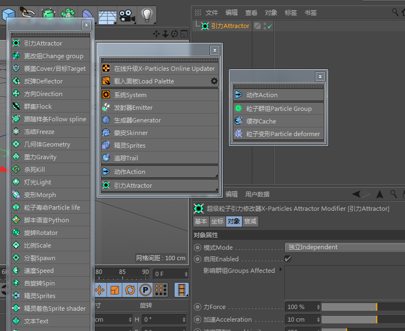Add 变形Morph modifier

pos(50,195)
